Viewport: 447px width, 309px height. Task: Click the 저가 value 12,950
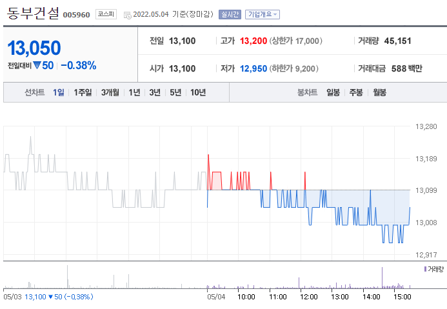pyautogui.click(x=253, y=68)
